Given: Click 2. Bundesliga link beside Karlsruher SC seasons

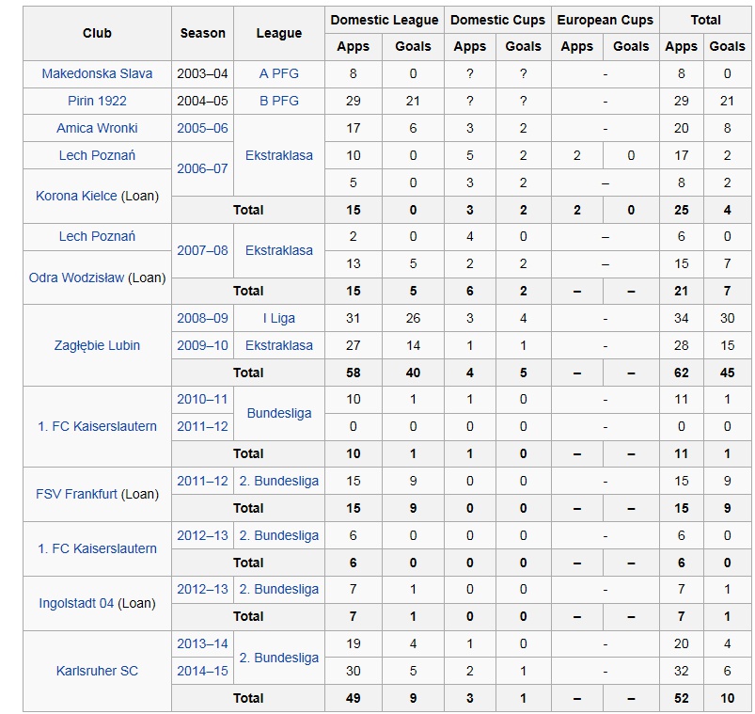Looking at the screenshot, I should (279, 658).
